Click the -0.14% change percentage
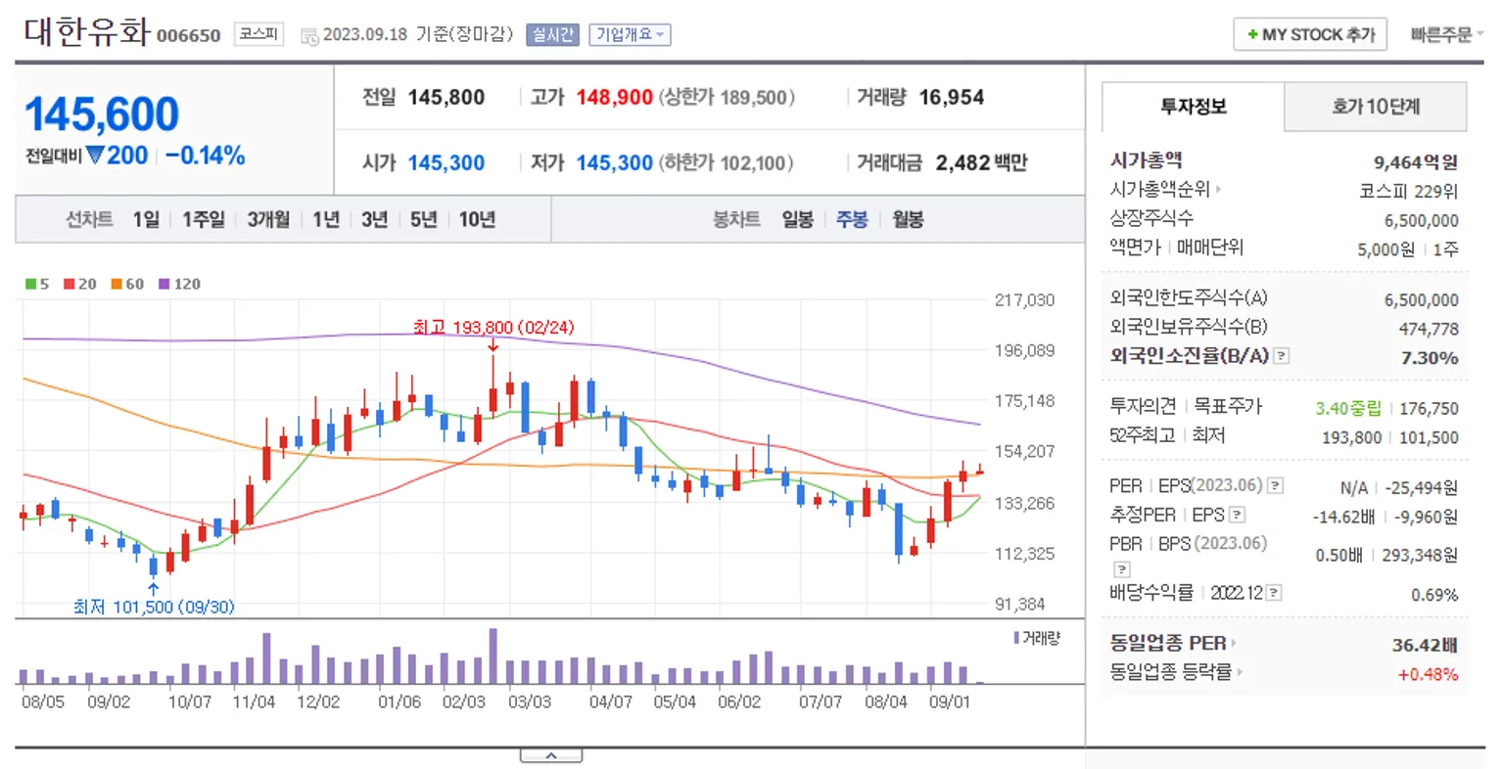Screen dimensions: 1503x769 [205, 156]
